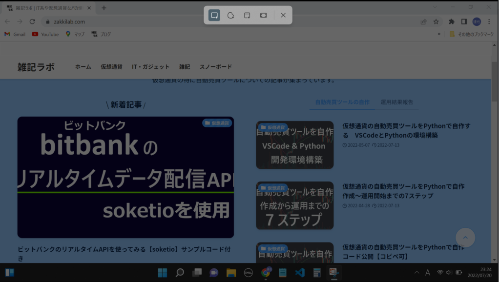500x282 pixels.
Task: Open the コード公開【コピペ可】 article title
Action: pos(403,252)
